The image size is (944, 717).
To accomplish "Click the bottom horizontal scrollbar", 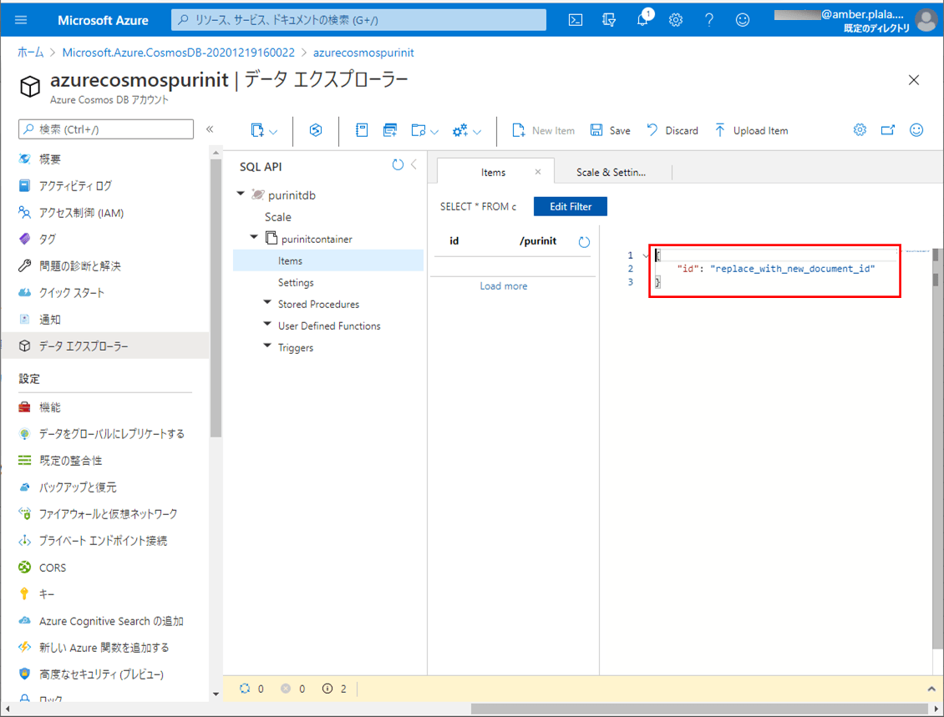I will (698, 709).
